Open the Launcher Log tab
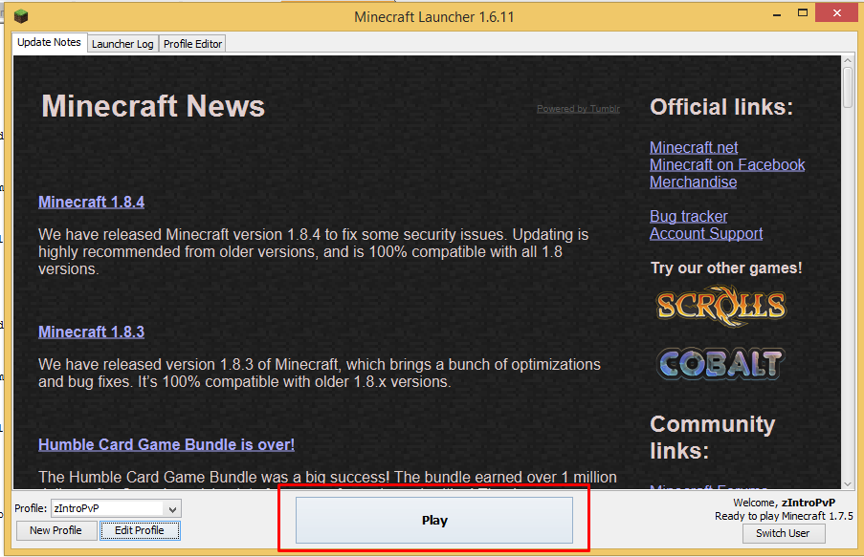This screenshot has height=557, width=864. [x=122, y=44]
